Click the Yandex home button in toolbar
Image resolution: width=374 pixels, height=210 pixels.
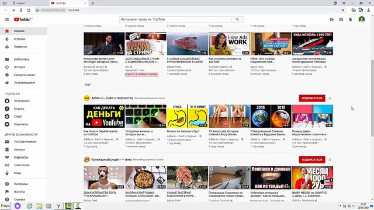(21, 10)
